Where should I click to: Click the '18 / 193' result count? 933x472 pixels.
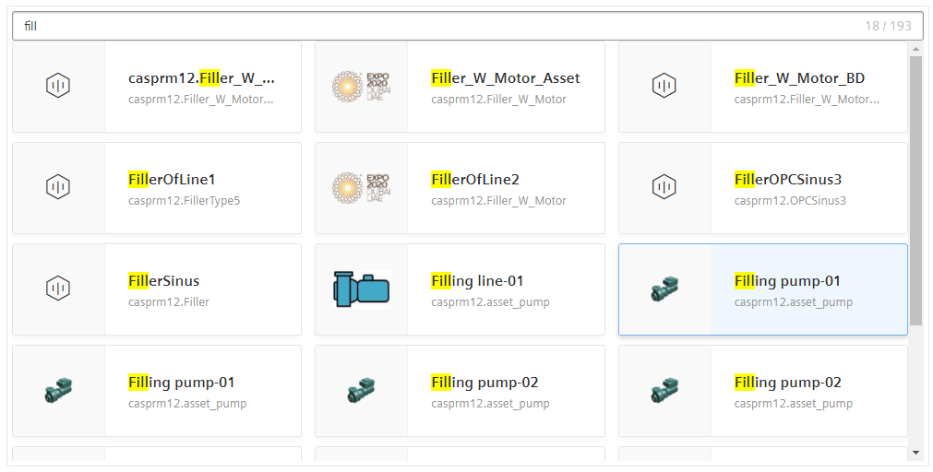pyautogui.click(x=888, y=26)
